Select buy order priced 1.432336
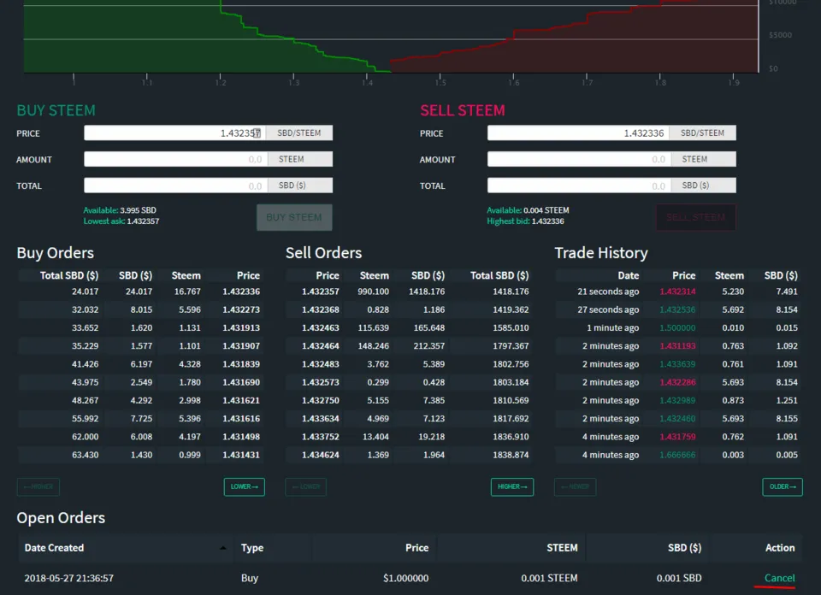Image resolution: width=821 pixels, height=595 pixels. (140, 292)
